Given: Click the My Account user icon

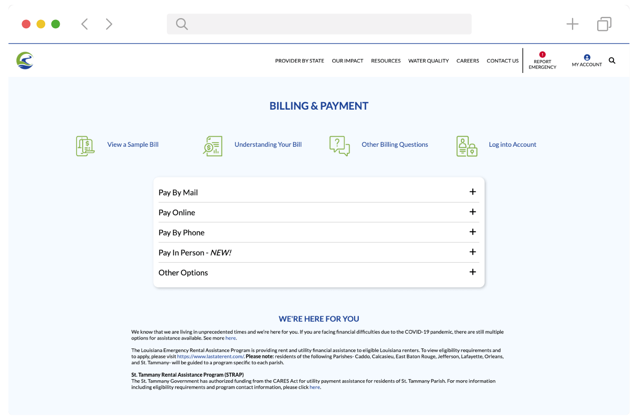Looking at the screenshot, I should pos(587,57).
